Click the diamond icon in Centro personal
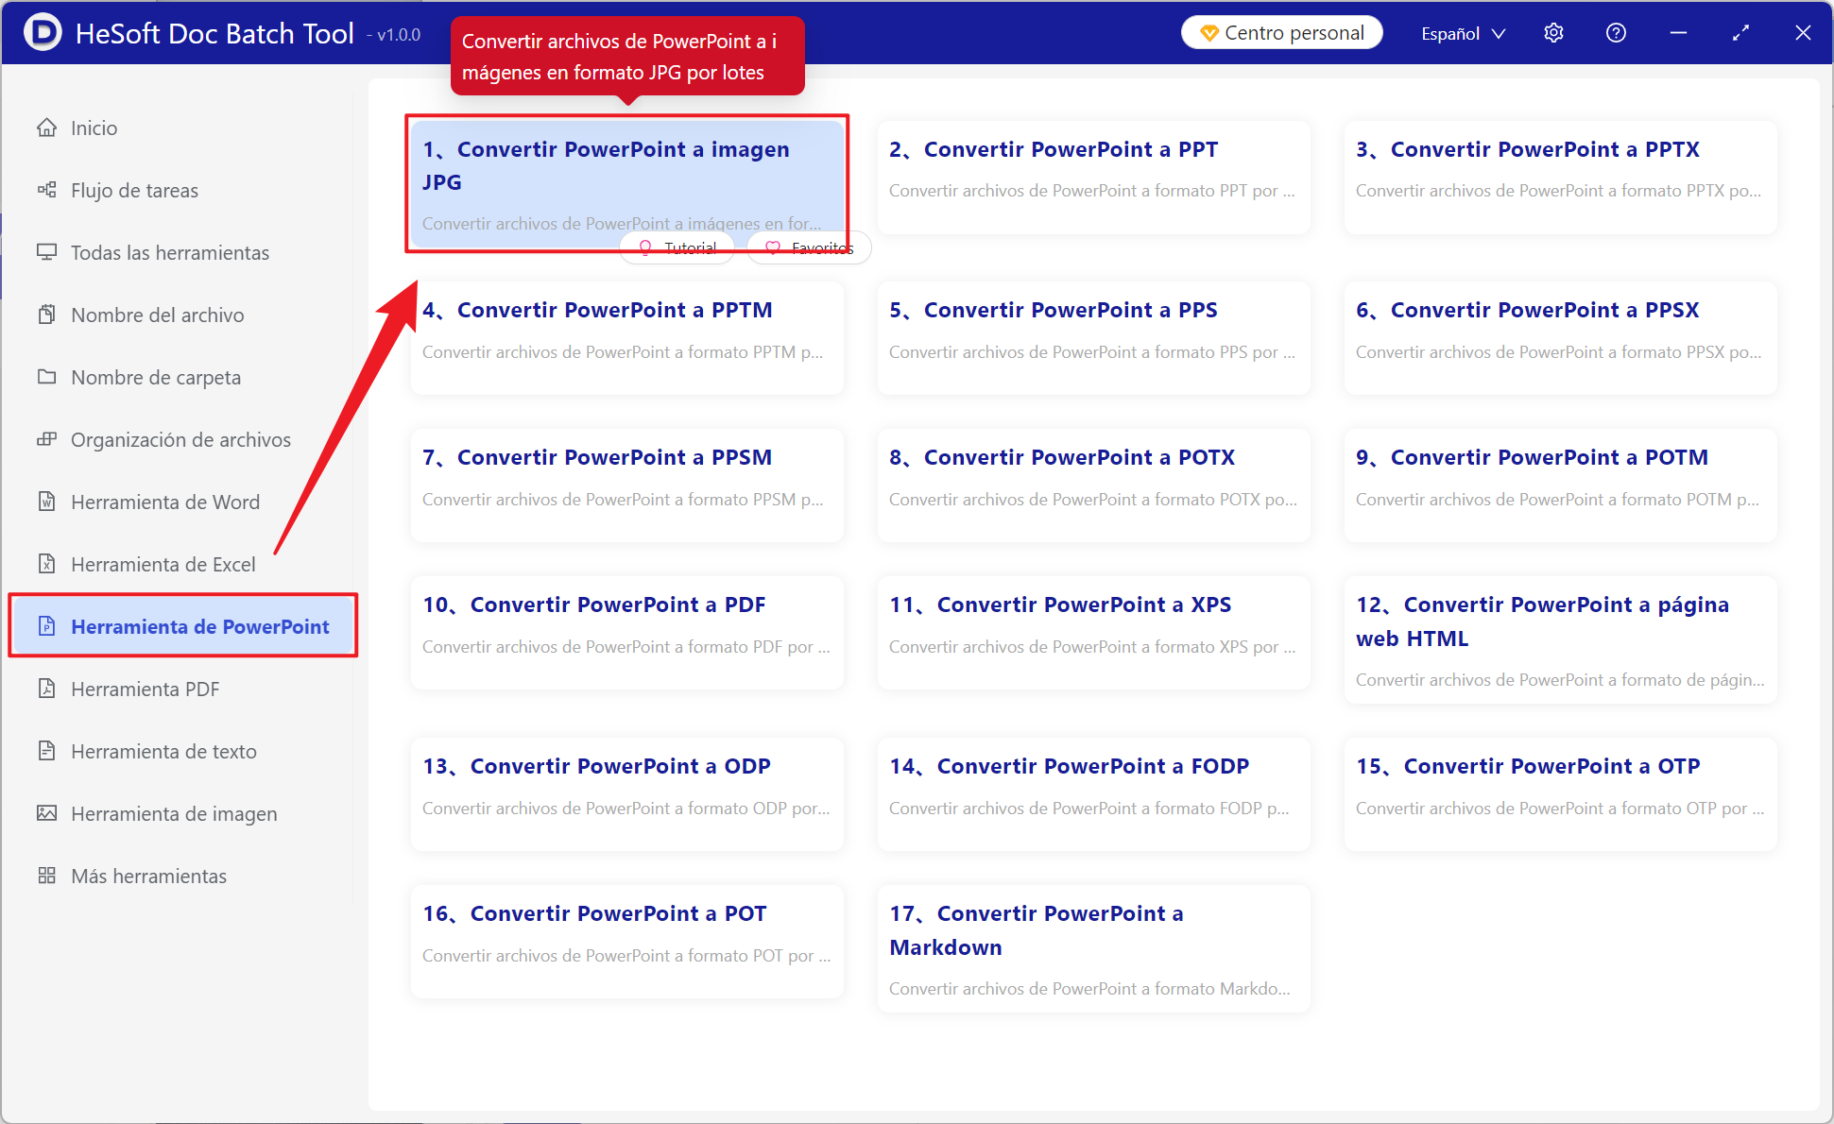The width and height of the screenshot is (1834, 1124). click(x=1208, y=33)
